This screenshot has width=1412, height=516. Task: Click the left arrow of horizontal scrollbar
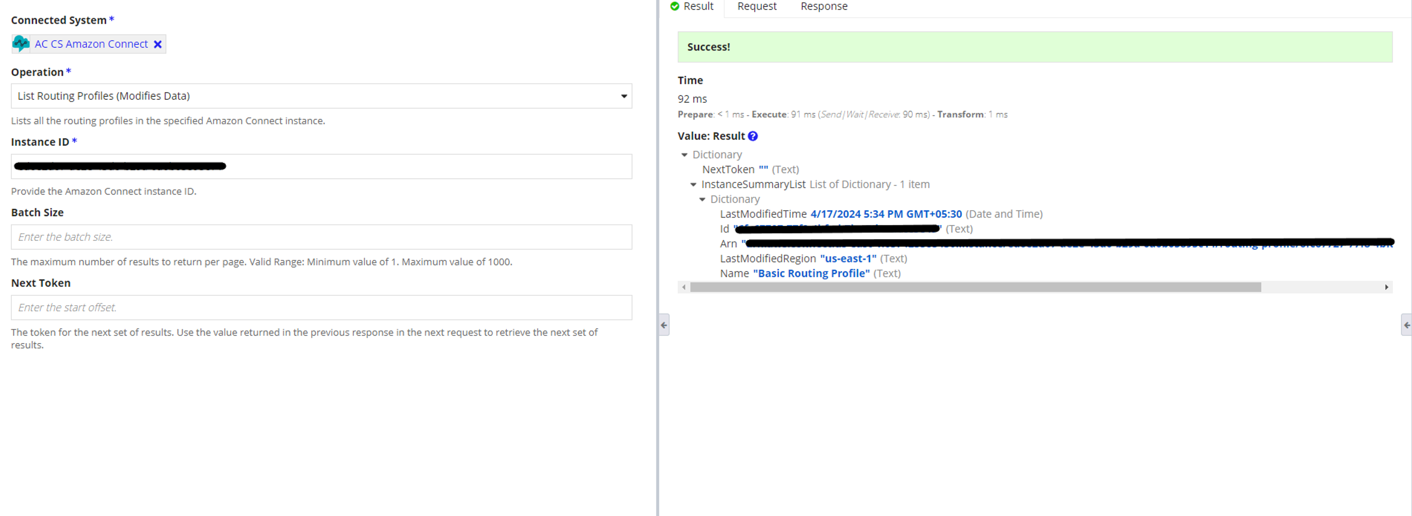click(x=684, y=287)
